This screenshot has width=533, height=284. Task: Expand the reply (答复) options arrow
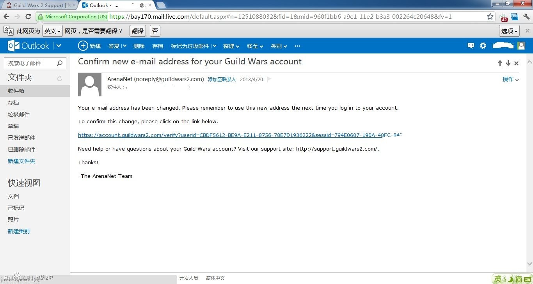(124, 46)
